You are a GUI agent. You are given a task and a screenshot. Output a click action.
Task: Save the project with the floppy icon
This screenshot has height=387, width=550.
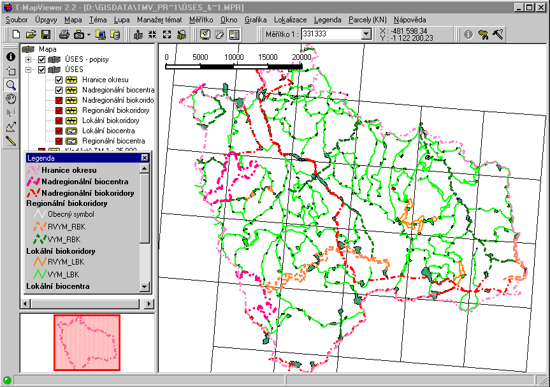[46, 34]
